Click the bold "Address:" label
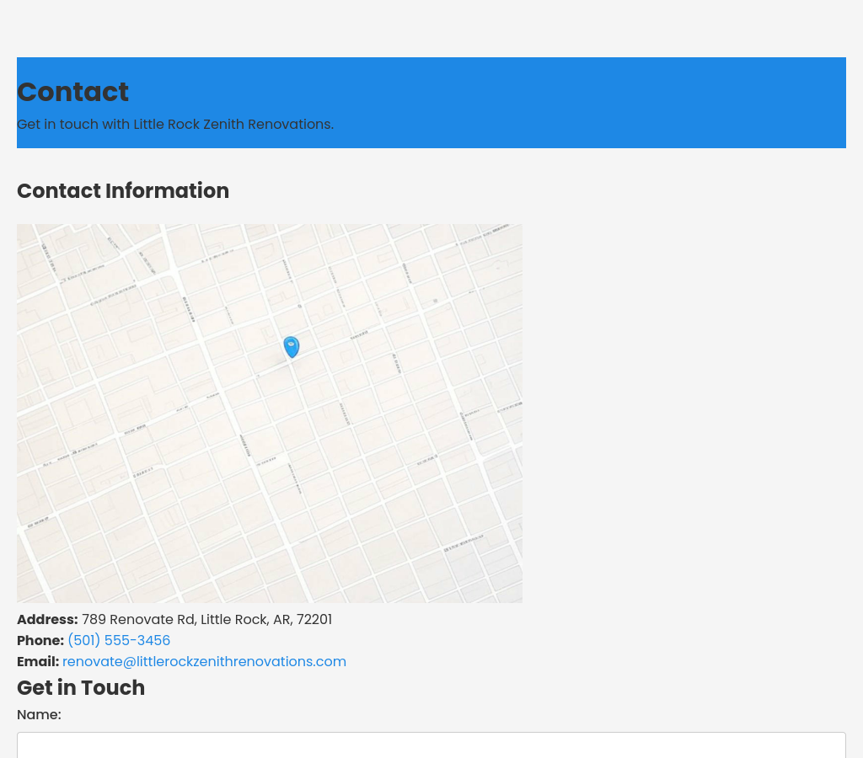Viewport: 863px width, 758px height. [x=47, y=619]
